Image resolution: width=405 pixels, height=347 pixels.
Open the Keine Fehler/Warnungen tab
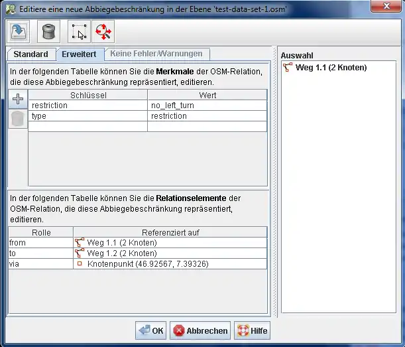[157, 54]
